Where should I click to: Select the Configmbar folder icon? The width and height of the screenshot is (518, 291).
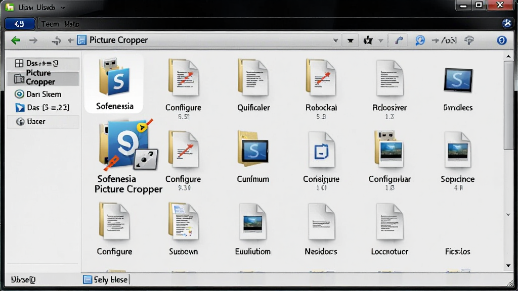coord(390,149)
